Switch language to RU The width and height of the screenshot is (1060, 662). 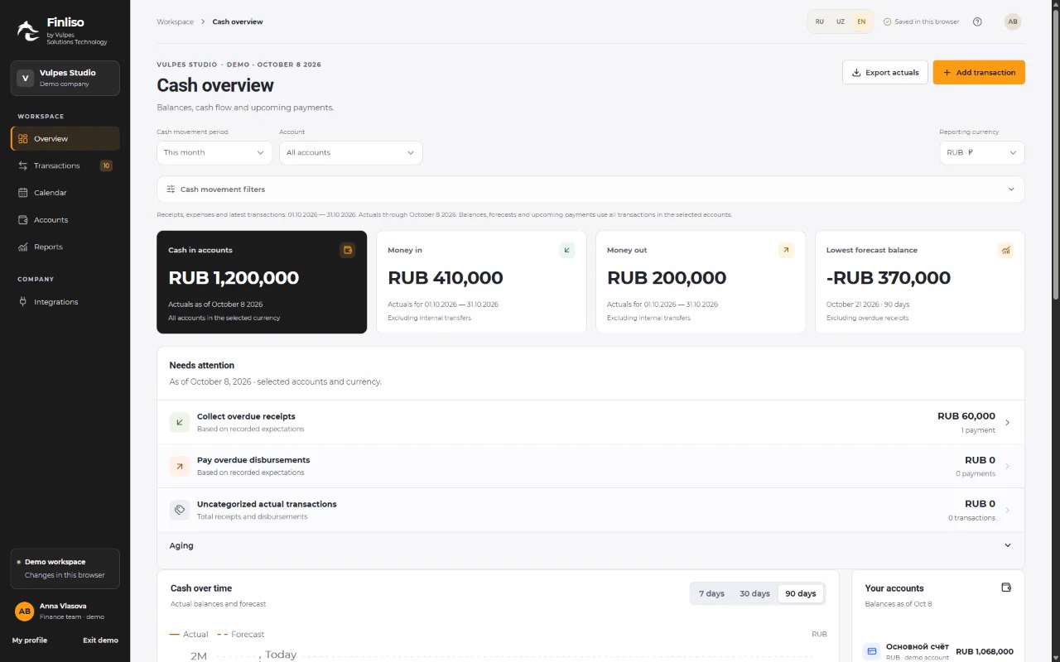820,22
